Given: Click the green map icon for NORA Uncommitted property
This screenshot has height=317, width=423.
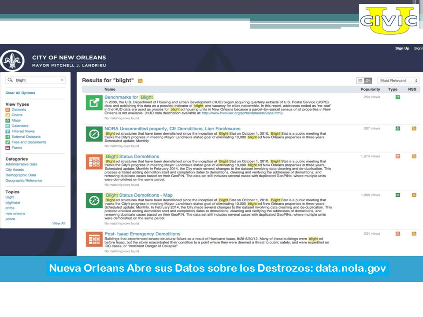Looking at the screenshot, I should click(94, 134).
